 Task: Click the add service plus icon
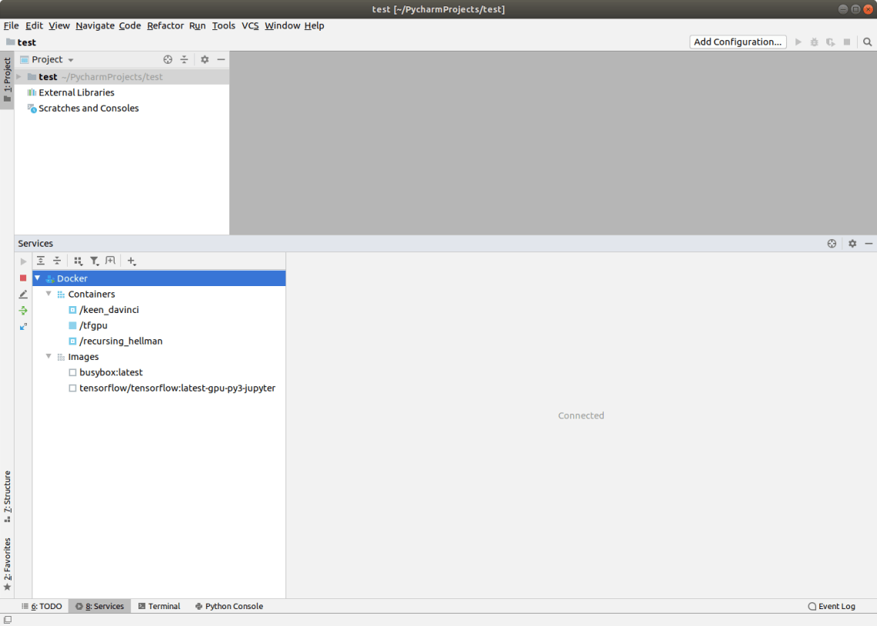pyautogui.click(x=131, y=261)
